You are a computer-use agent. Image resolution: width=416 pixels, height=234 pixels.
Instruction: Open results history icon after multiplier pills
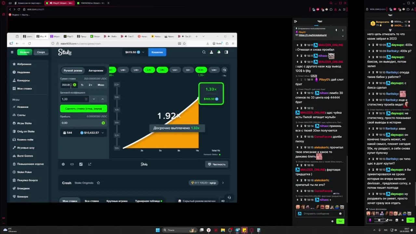pyautogui.click(x=224, y=70)
